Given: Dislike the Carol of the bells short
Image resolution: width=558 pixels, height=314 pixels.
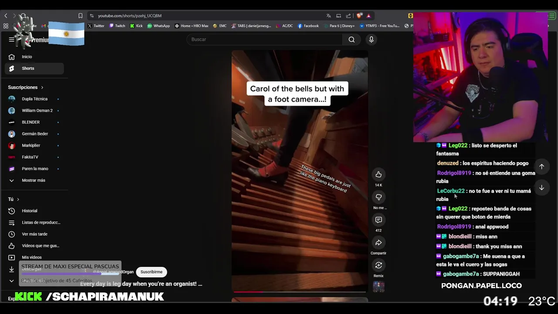Looking at the screenshot, I should (x=378, y=197).
